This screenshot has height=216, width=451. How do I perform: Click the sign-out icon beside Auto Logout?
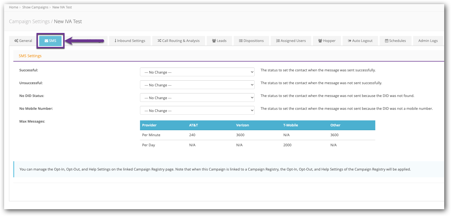349,41
